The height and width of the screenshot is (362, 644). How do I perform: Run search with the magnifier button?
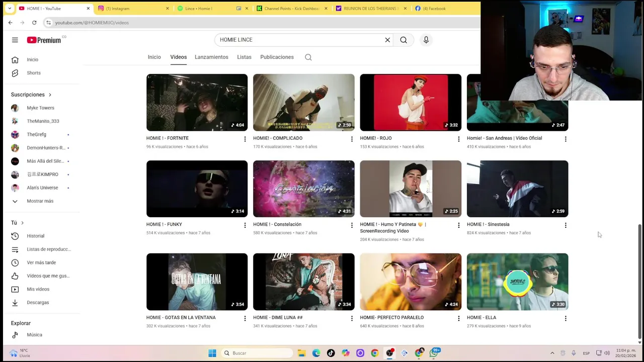(404, 40)
